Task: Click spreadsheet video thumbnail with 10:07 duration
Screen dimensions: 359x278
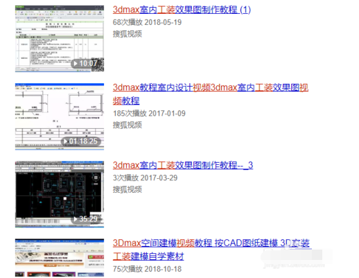Action: (x=60, y=39)
